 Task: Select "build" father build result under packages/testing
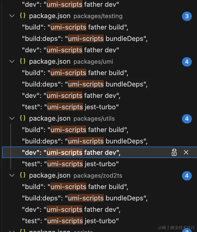pos(75,27)
